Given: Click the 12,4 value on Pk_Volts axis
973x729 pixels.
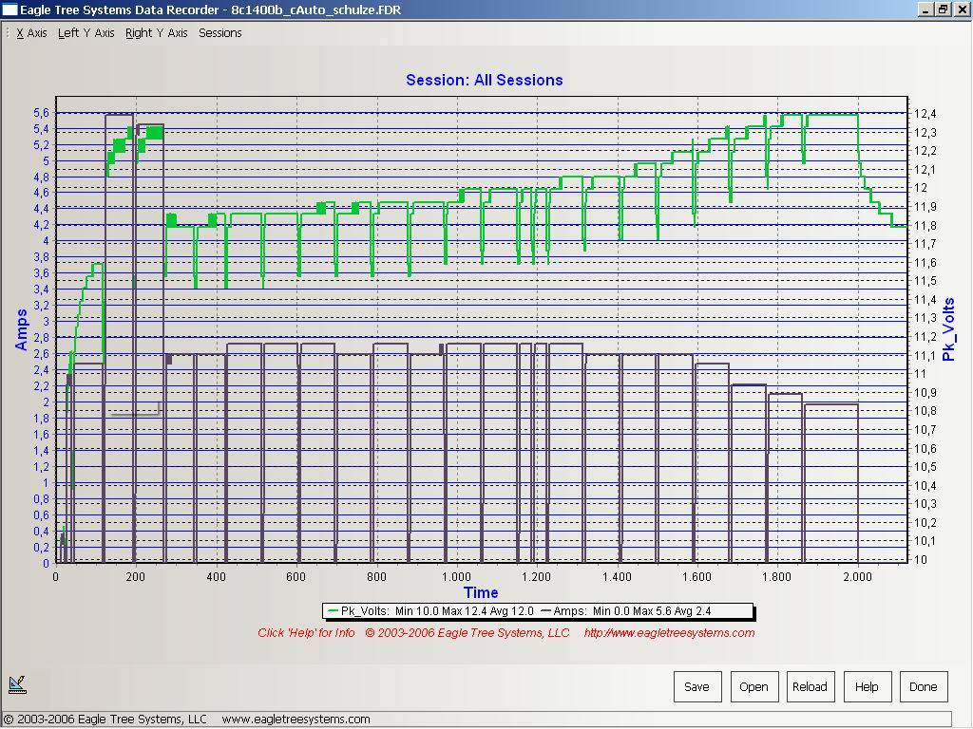Looking at the screenshot, I should [x=925, y=114].
